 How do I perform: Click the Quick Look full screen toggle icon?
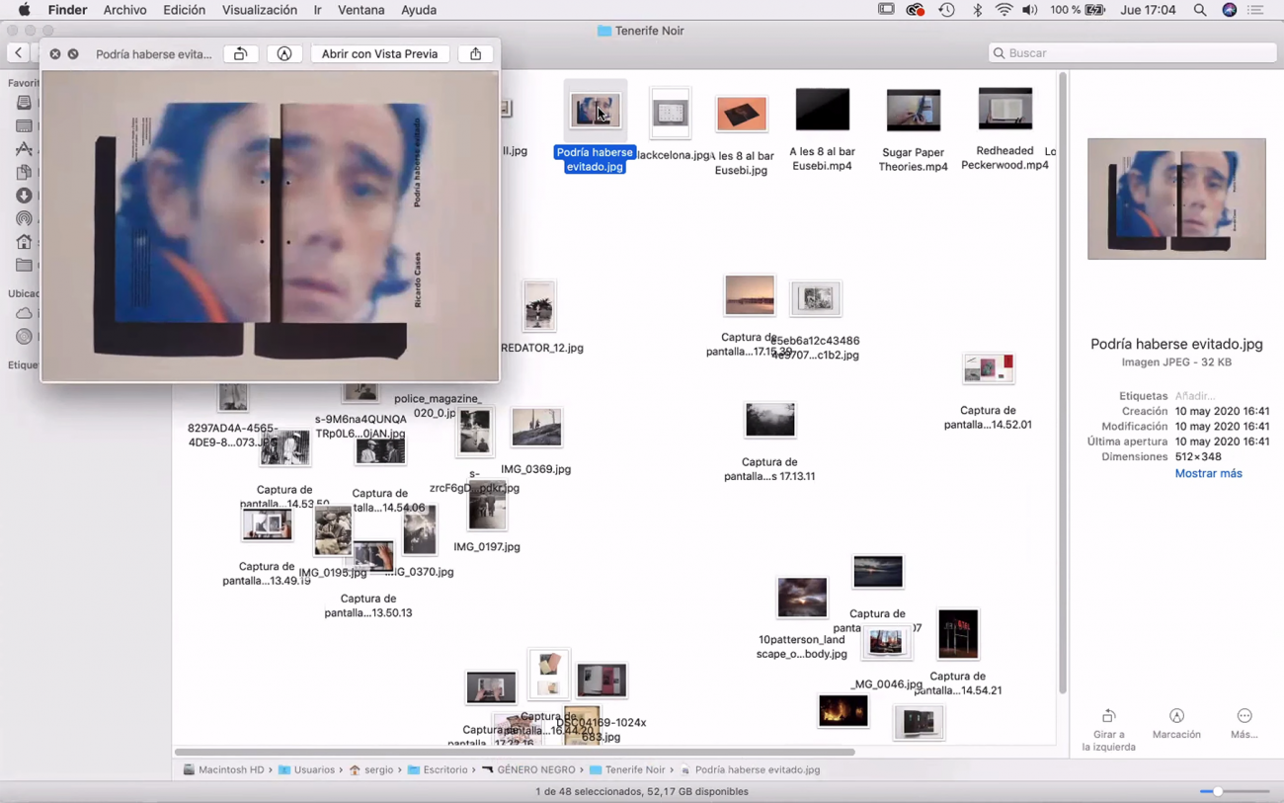pos(73,54)
